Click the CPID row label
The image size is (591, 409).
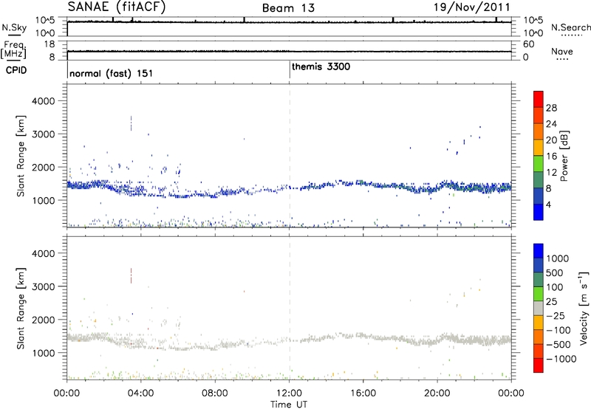[16, 70]
